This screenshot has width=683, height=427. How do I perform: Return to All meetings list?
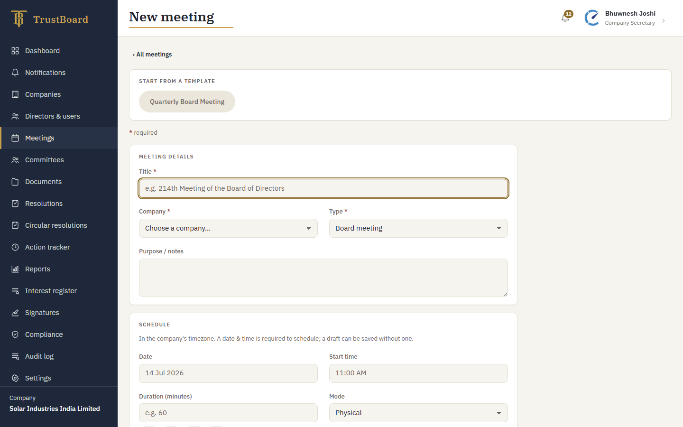pyautogui.click(x=152, y=55)
